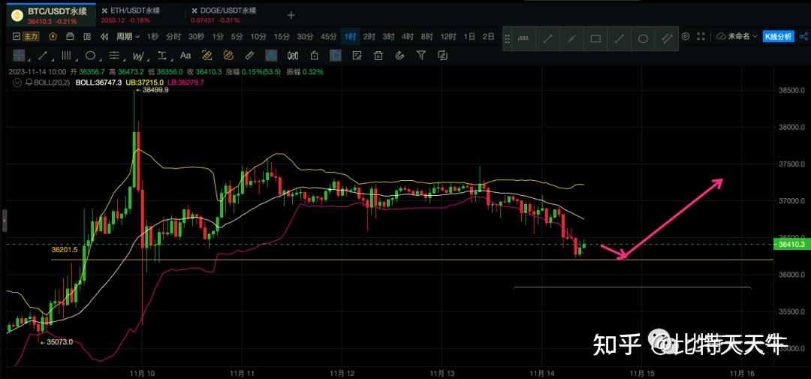811x379 pixels.
Task: Click the candlestick style icon
Action: pos(294,55)
